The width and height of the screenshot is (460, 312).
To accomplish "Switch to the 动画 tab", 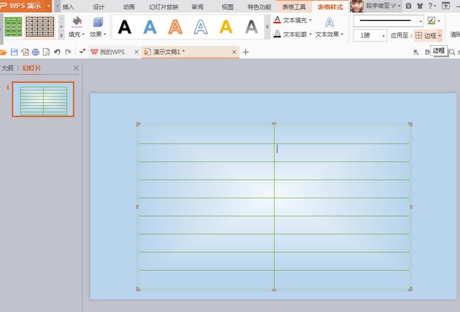I will tap(129, 7).
